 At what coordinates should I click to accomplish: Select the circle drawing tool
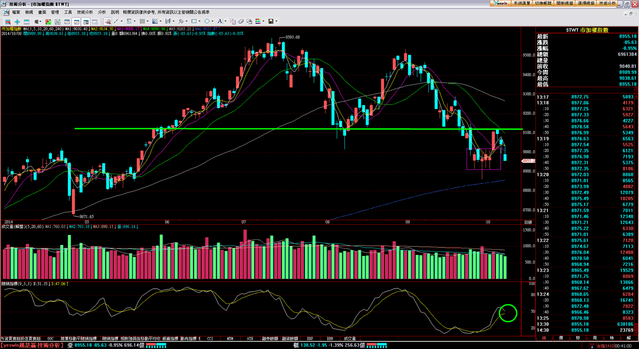(x=207, y=21)
